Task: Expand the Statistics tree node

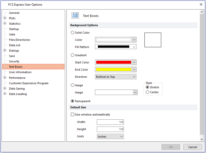Action: point(5,23)
